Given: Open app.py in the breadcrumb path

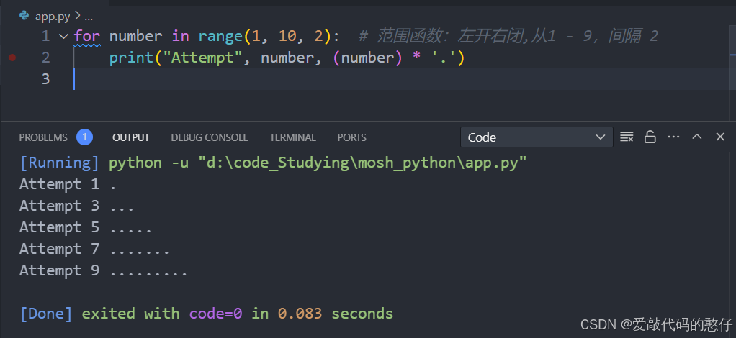Looking at the screenshot, I should 53,17.
